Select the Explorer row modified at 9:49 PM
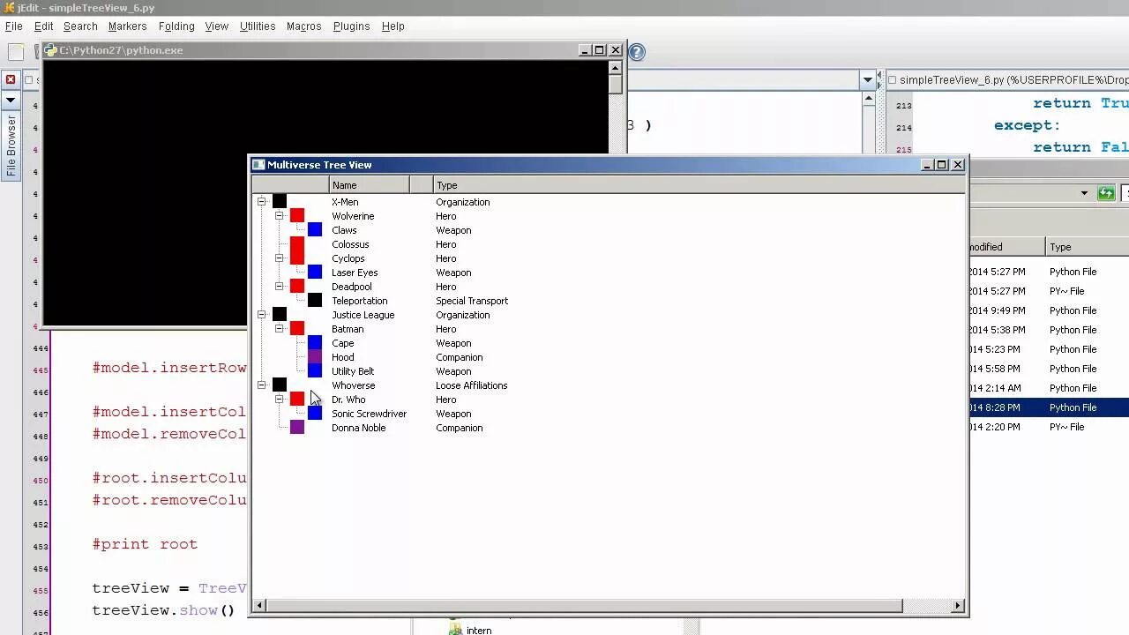The image size is (1129, 635). [1049, 310]
